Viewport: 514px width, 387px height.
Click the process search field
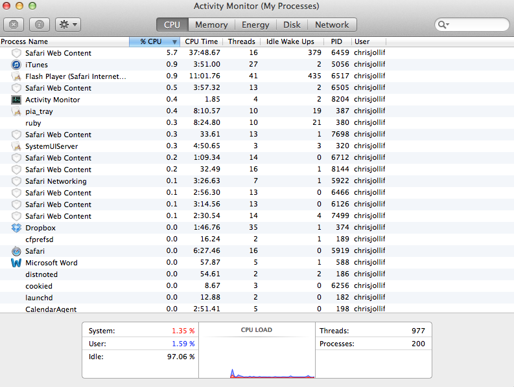tap(472, 25)
